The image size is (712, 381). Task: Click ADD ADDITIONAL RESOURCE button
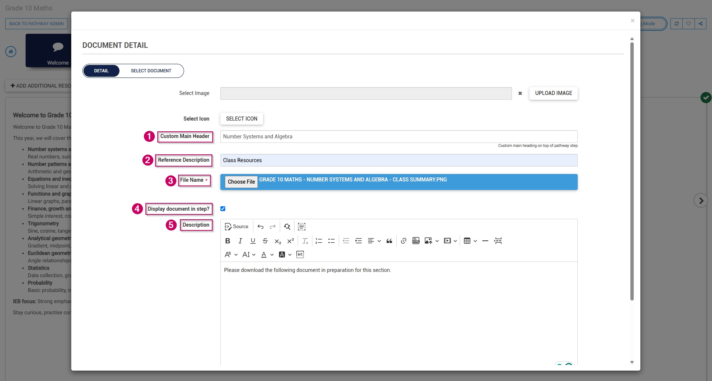[39, 86]
